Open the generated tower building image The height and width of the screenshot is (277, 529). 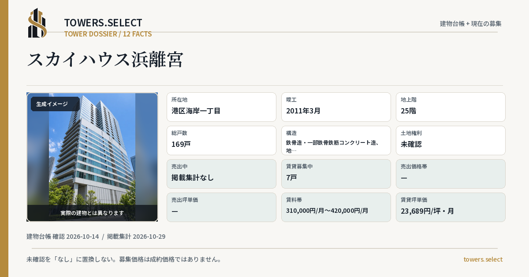coord(92,157)
